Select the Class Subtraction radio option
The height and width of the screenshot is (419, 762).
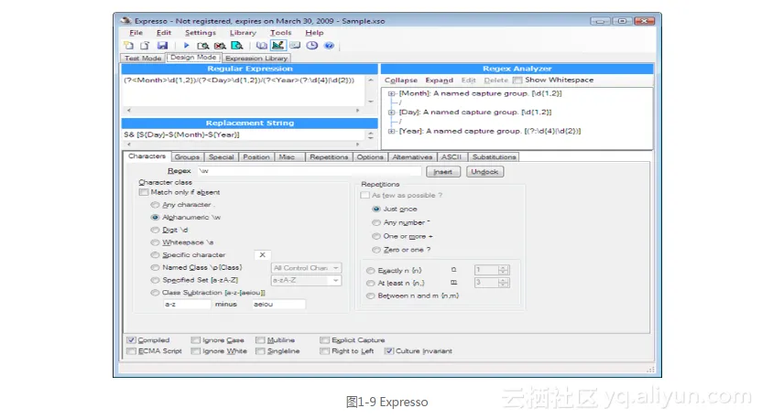click(x=155, y=293)
